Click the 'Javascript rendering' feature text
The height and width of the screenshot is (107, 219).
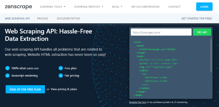25,76
